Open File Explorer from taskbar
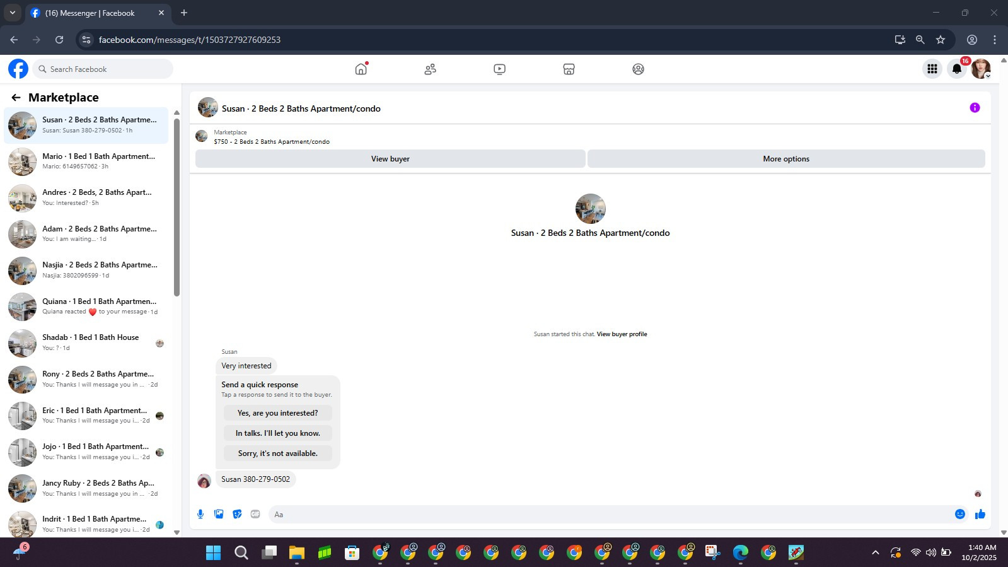 coord(297,553)
